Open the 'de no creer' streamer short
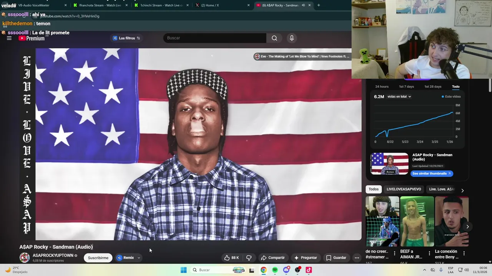 click(x=382, y=221)
